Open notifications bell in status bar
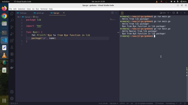This screenshot has height=105, width=188. coord(185,104)
